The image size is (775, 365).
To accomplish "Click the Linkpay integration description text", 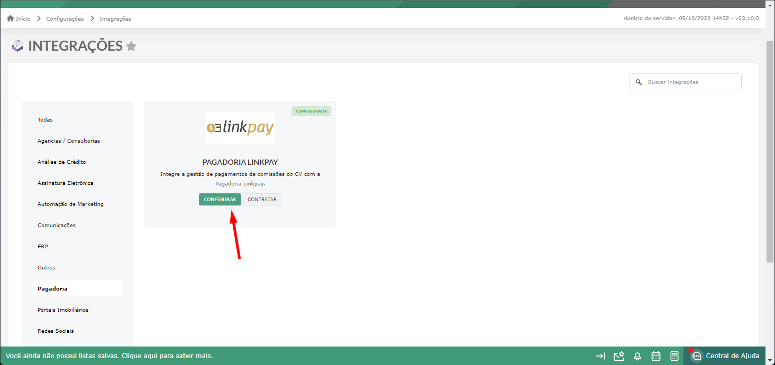I will coord(240,179).
